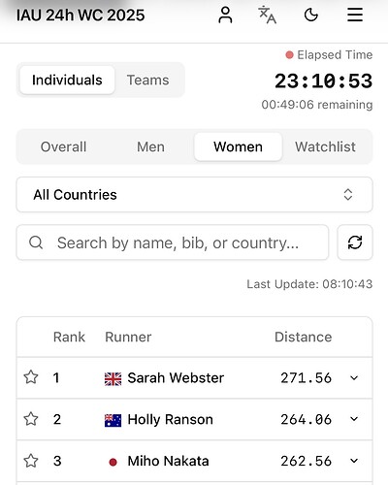Click the search magnifier icon
388x485 pixels.
(36, 242)
